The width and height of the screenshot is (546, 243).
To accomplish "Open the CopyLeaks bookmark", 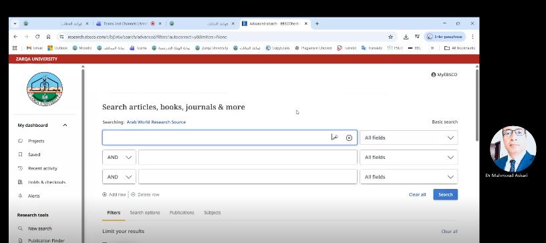I will pyautogui.click(x=277, y=48).
